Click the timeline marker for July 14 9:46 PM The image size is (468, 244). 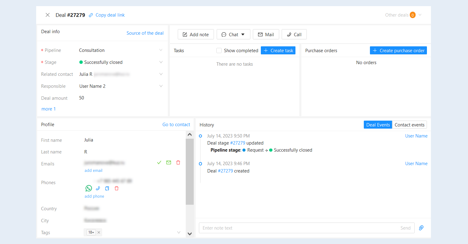click(200, 164)
